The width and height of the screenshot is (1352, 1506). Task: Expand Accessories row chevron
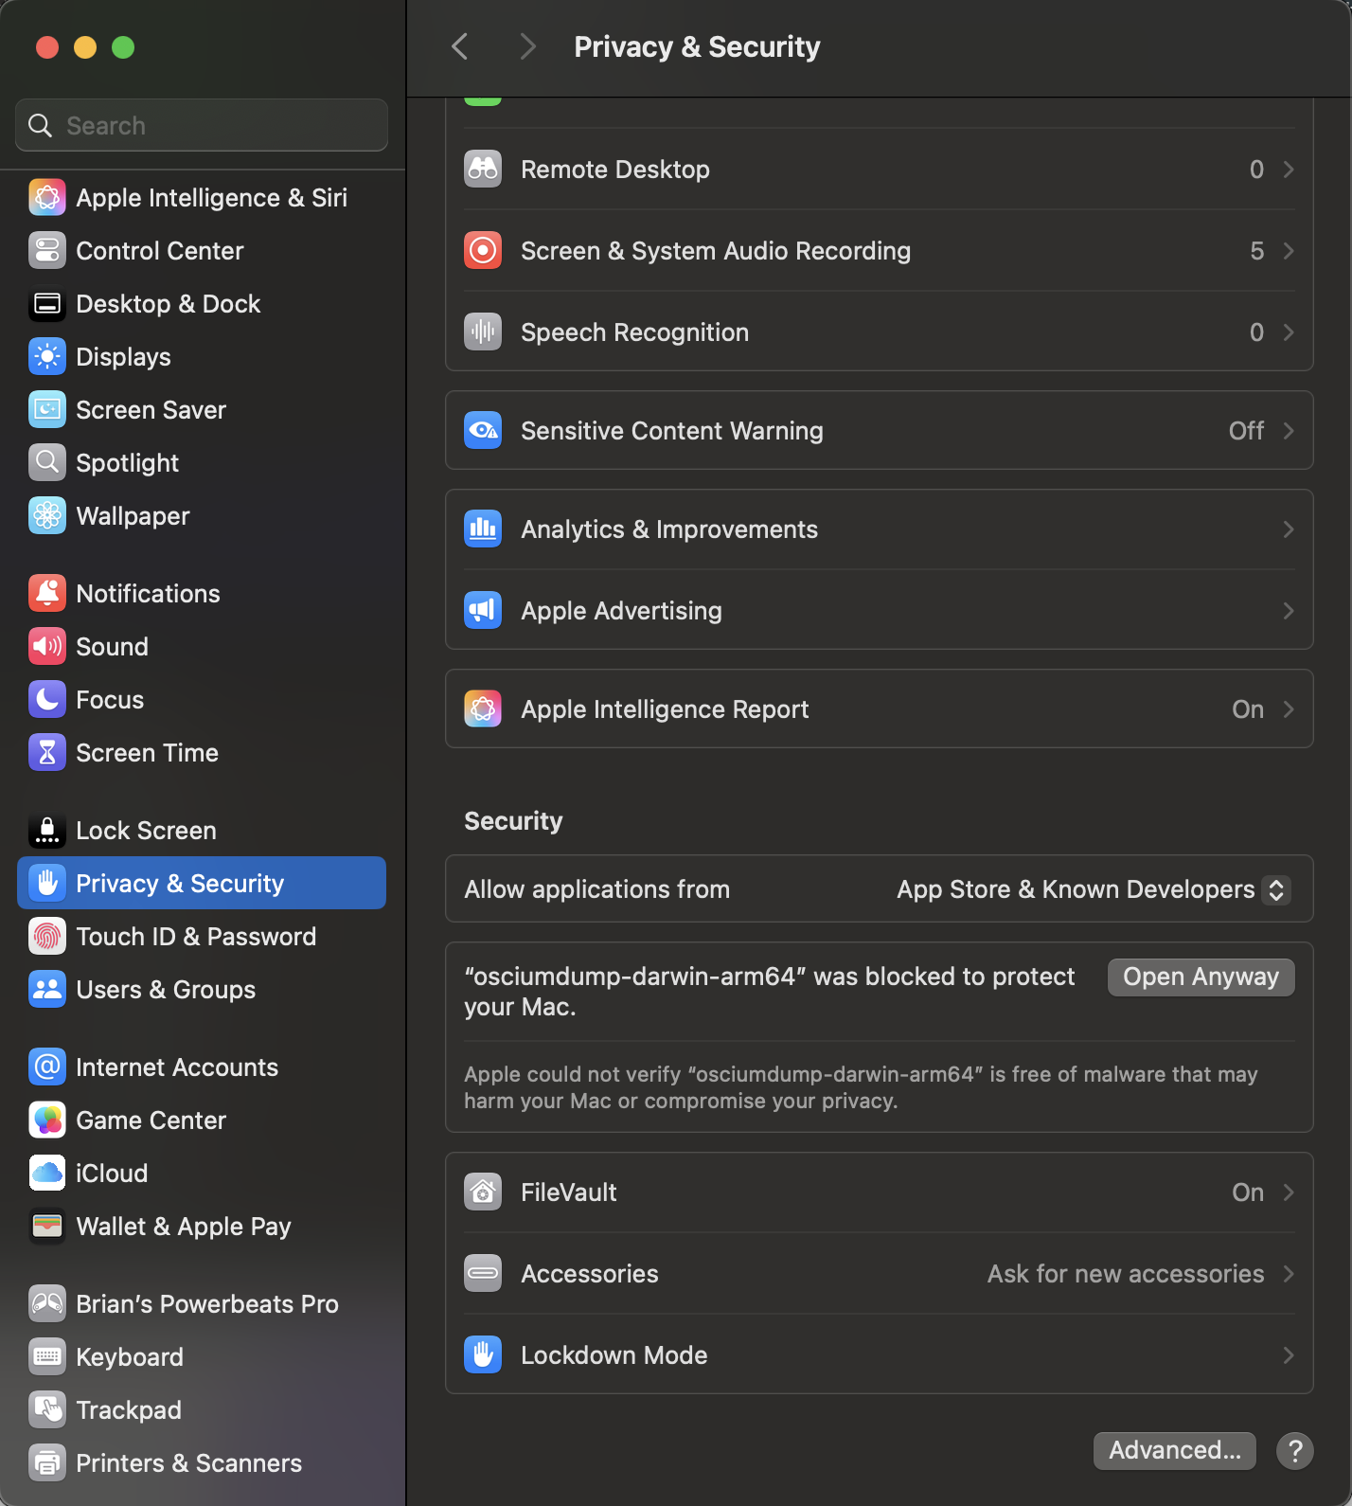(x=1289, y=1274)
